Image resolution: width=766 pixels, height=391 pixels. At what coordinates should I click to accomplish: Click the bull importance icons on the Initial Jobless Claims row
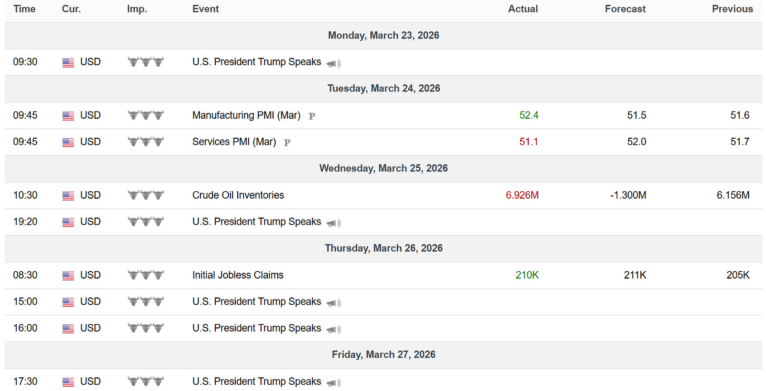click(146, 275)
